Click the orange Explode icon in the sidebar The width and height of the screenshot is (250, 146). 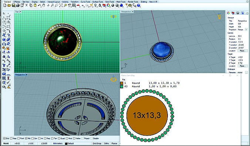(9, 48)
